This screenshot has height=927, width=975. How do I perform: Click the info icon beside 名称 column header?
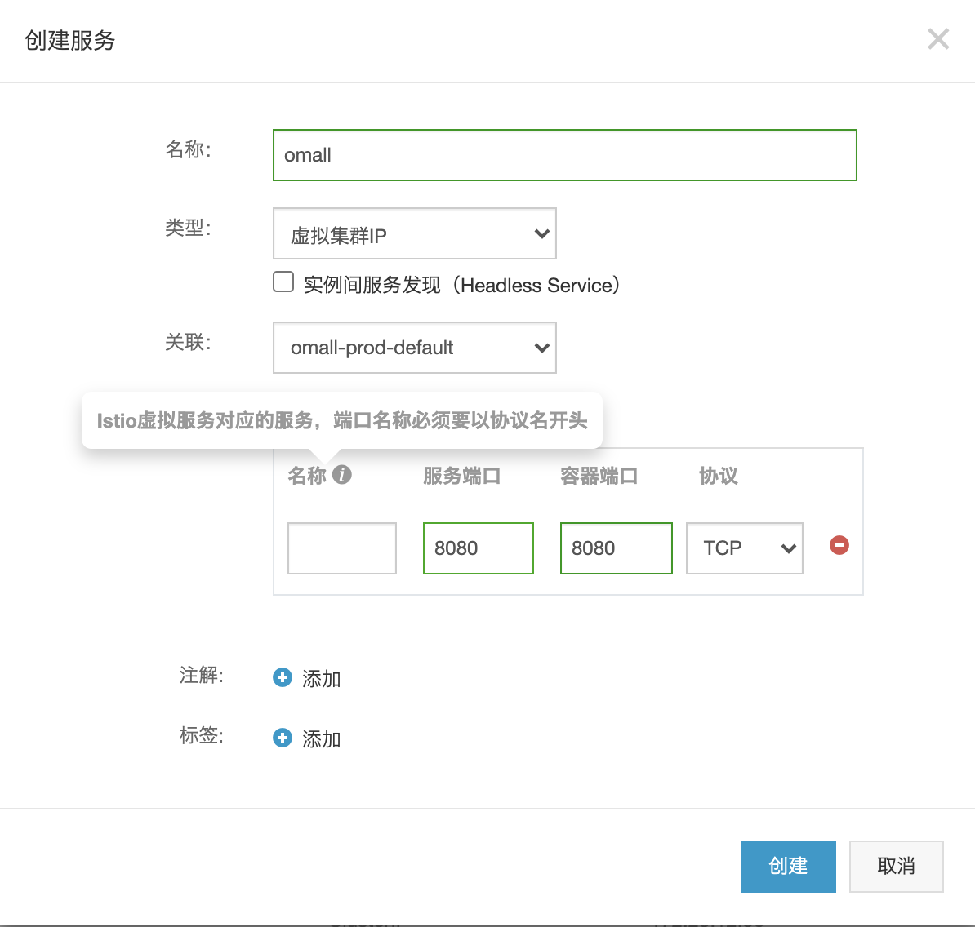point(342,474)
